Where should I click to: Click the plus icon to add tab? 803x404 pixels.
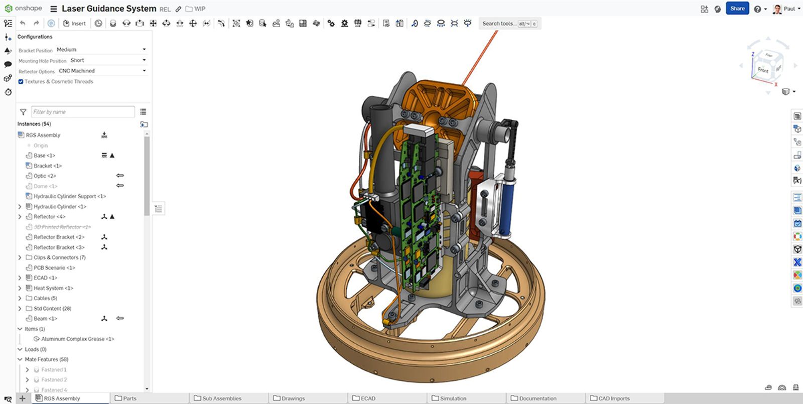(x=22, y=398)
